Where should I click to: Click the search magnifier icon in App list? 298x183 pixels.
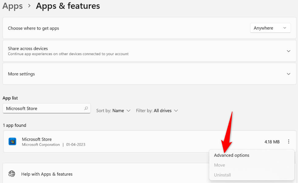[86, 108]
